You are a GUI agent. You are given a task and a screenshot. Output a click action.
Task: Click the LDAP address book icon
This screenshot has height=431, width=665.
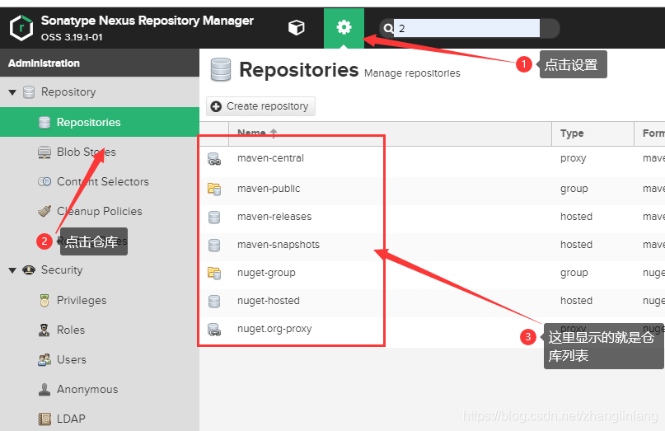tap(44, 419)
